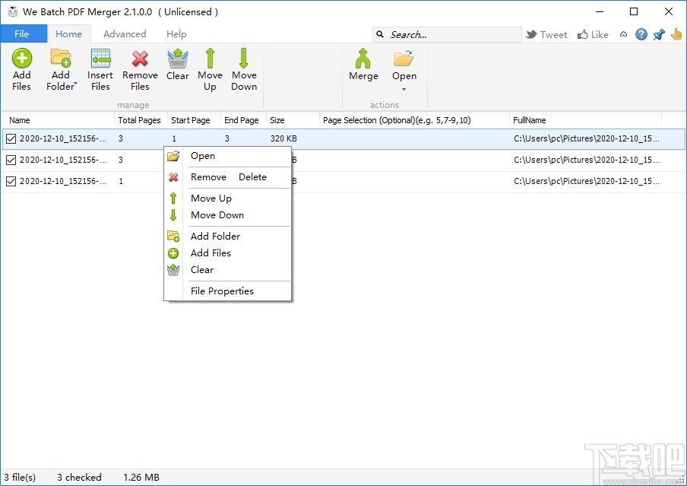
Task: Click the Tweet link in the toolbar
Action: (546, 33)
